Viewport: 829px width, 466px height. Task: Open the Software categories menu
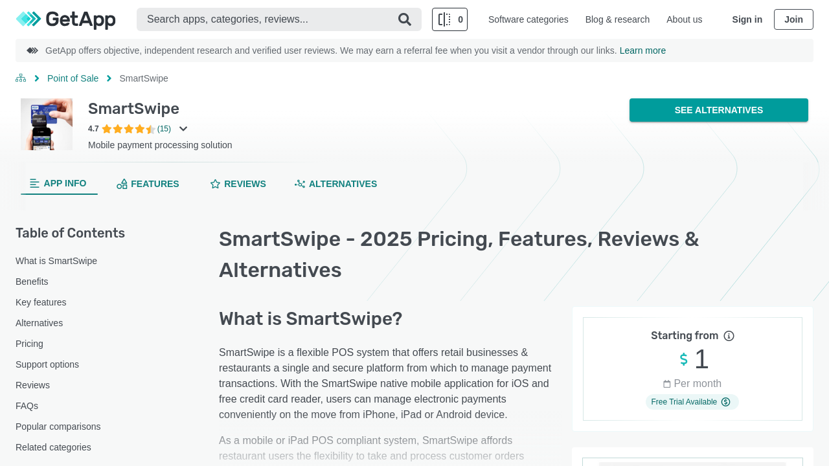coord(528,19)
